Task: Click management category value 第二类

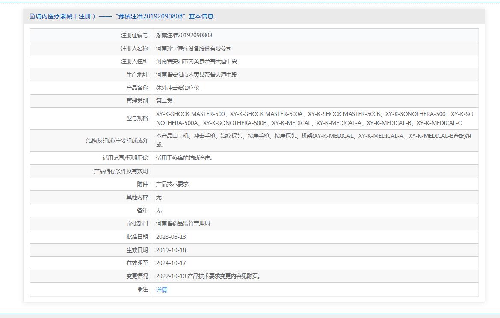Action: pos(164,101)
